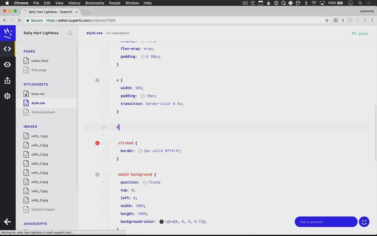The width and height of the screenshot is (377, 236).
Task: Collapse the .modal-background rule gutter circle
Action: [x=97, y=174]
